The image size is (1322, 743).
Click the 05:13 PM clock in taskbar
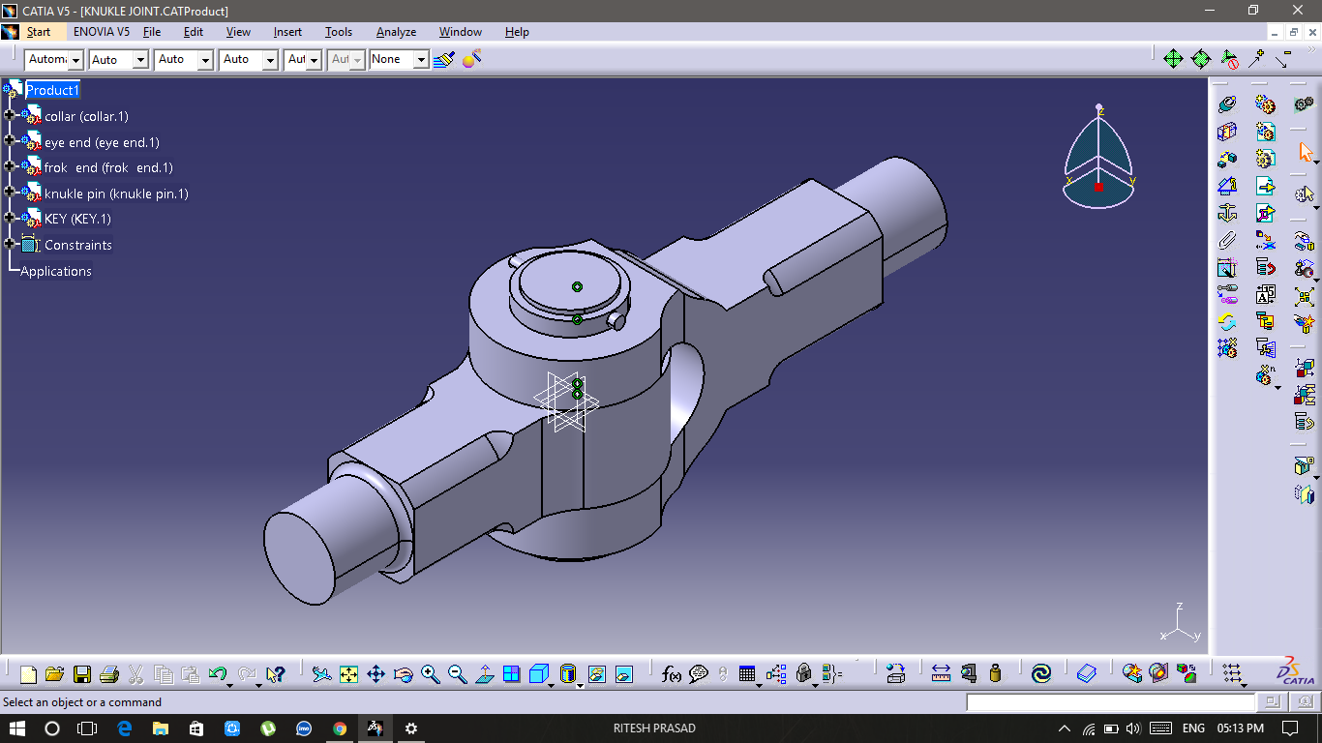[x=1241, y=728]
